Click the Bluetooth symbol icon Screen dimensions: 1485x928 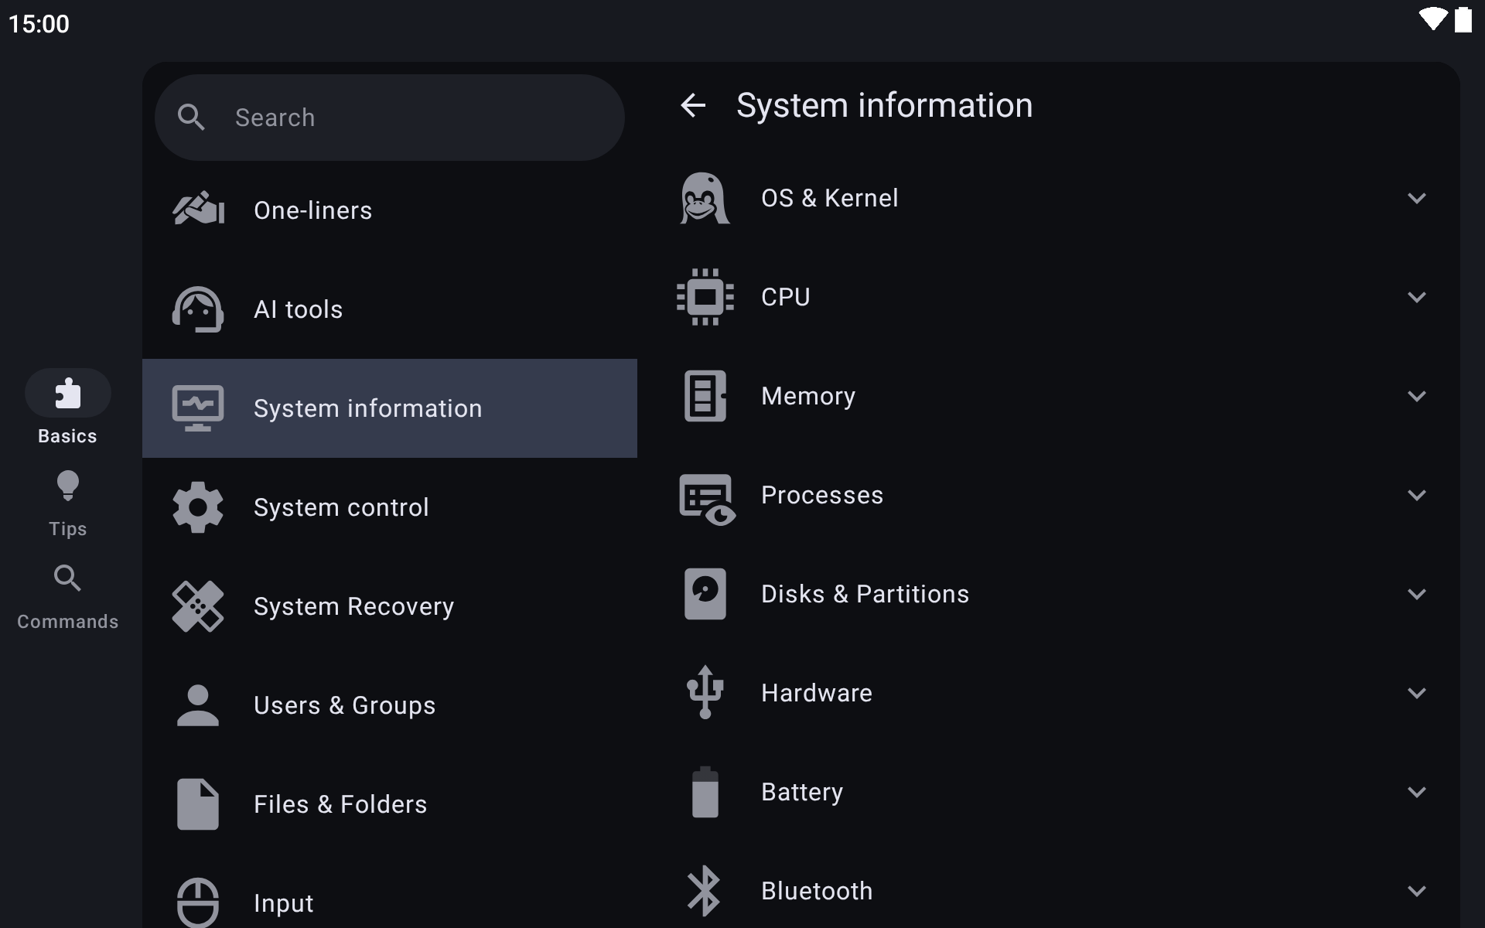[x=704, y=891]
